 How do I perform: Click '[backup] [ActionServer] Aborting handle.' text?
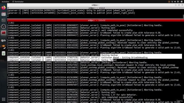tap(124, 62)
